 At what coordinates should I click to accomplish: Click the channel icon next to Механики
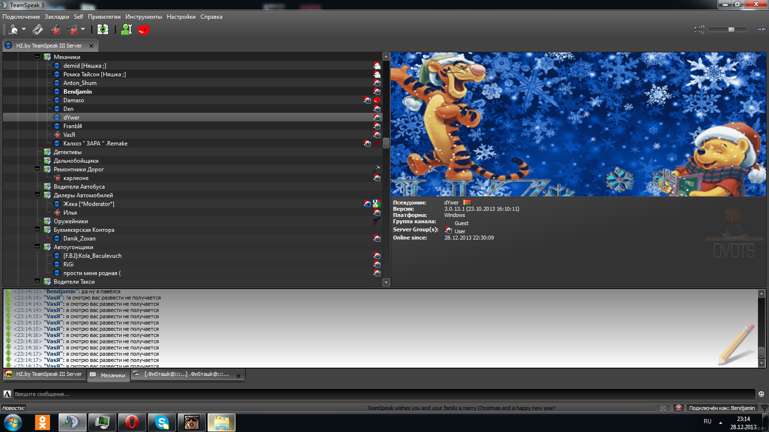pyautogui.click(x=47, y=57)
